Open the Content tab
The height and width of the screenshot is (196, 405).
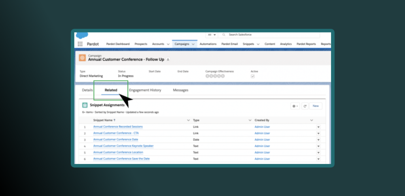270,44
